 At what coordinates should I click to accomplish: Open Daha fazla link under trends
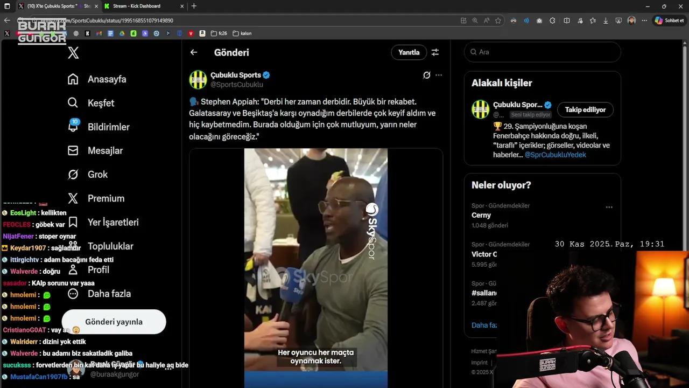click(x=484, y=325)
